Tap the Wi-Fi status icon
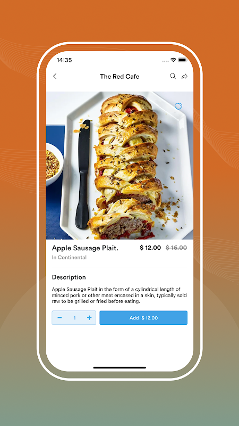This screenshot has width=239, height=426. click(173, 60)
